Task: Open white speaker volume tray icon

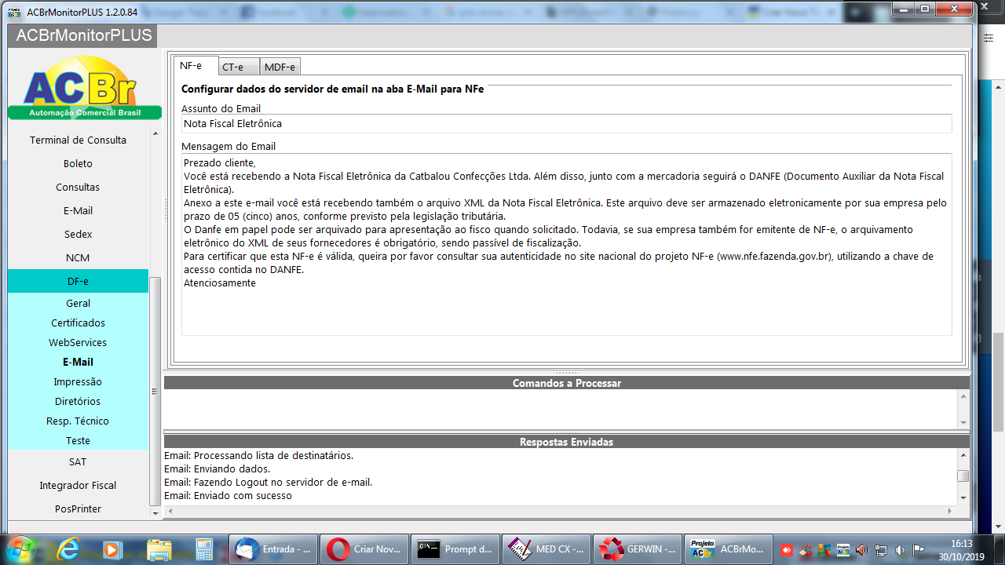Action: click(x=900, y=550)
